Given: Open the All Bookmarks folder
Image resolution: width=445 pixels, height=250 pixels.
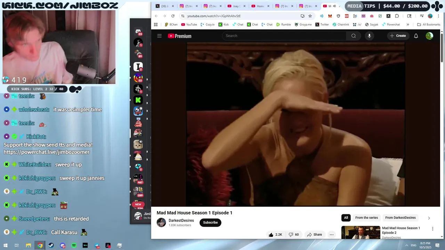Looking at the screenshot, I should pos(428,25).
